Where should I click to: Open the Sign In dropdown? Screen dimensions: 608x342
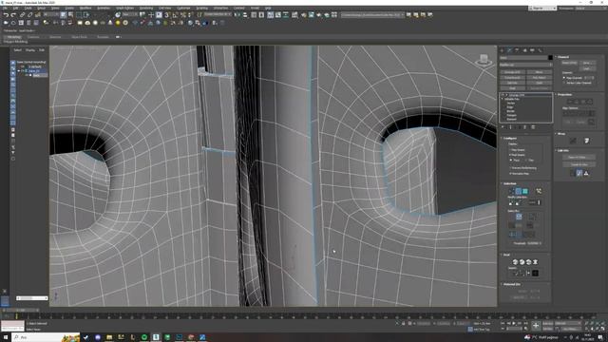[x=542, y=9]
